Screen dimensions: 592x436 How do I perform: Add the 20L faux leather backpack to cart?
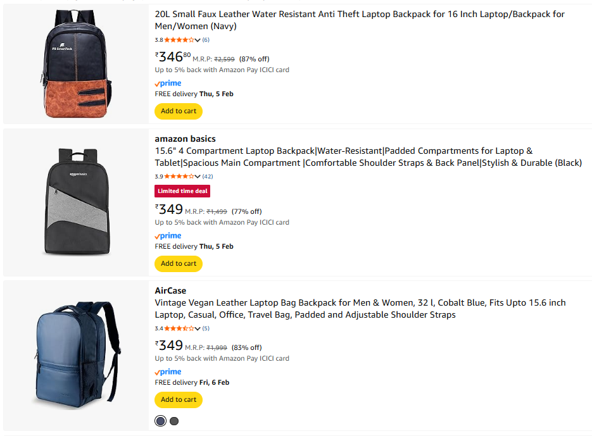pos(179,111)
